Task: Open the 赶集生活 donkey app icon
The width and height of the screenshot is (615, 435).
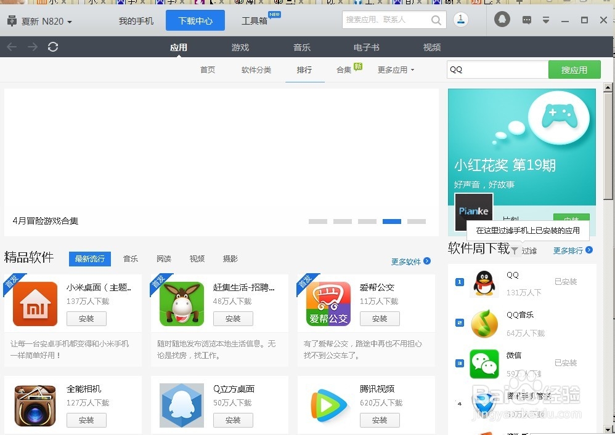Action: (x=182, y=304)
